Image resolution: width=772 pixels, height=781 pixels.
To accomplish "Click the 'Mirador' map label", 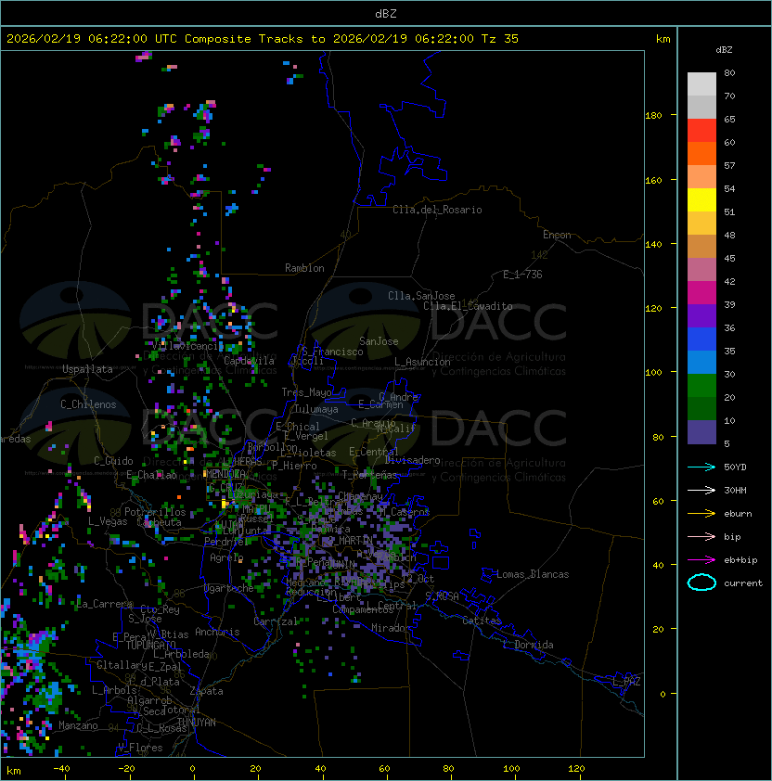I will coord(391,628).
